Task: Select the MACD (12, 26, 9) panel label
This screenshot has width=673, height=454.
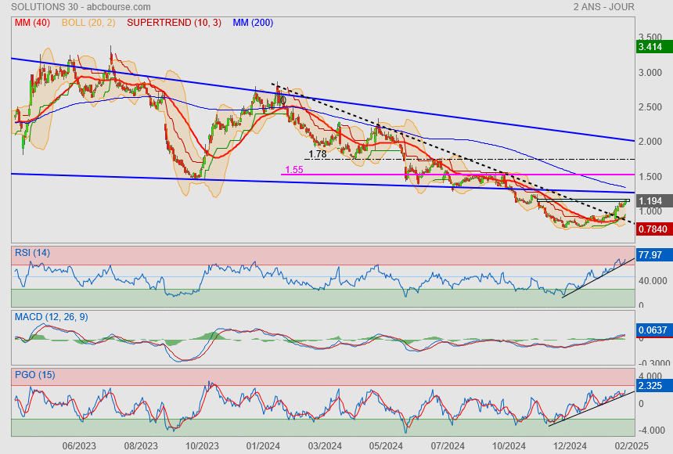Action: pos(52,317)
